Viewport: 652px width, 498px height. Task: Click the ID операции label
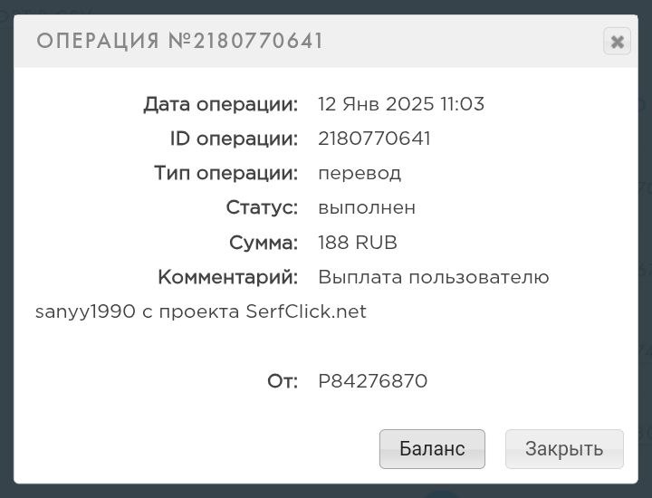coord(235,139)
